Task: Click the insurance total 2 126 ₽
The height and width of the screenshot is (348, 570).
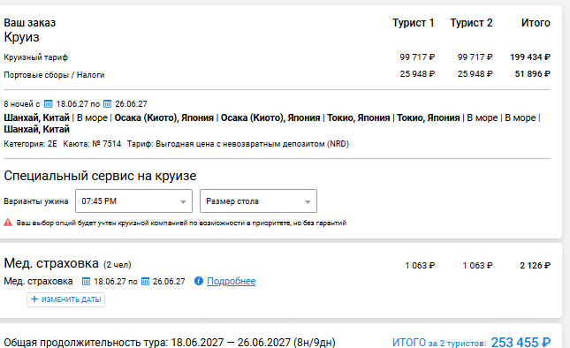Action: [x=535, y=266]
